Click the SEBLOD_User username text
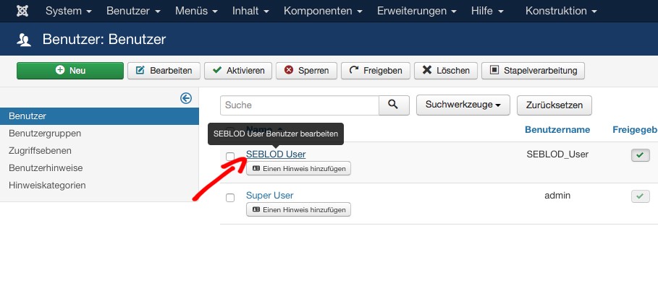This screenshot has height=283, width=658. point(557,154)
